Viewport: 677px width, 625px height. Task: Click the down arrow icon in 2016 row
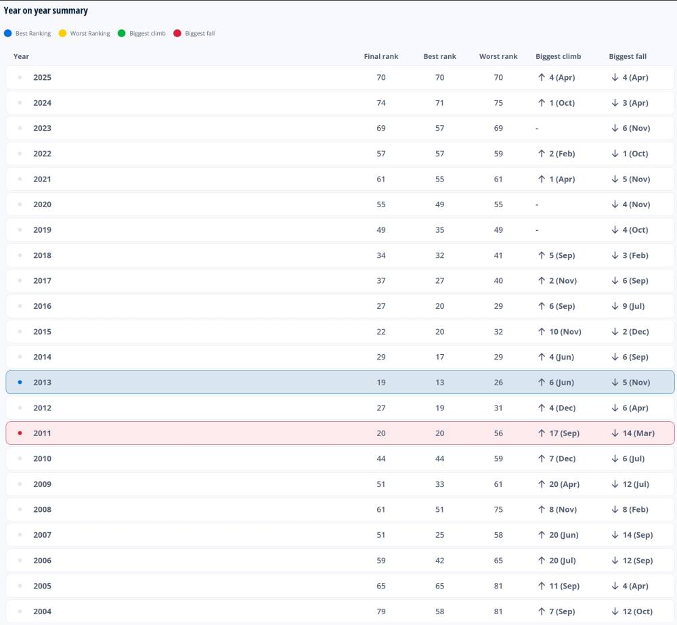615,306
